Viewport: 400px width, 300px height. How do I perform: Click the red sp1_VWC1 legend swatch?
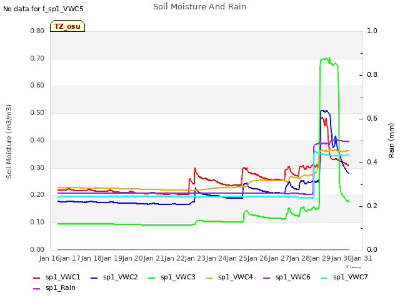[x=37, y=277]
